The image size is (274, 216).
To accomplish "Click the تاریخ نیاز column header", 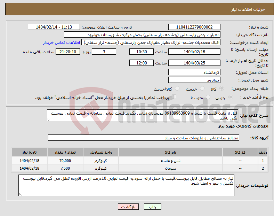I will 29,152.
